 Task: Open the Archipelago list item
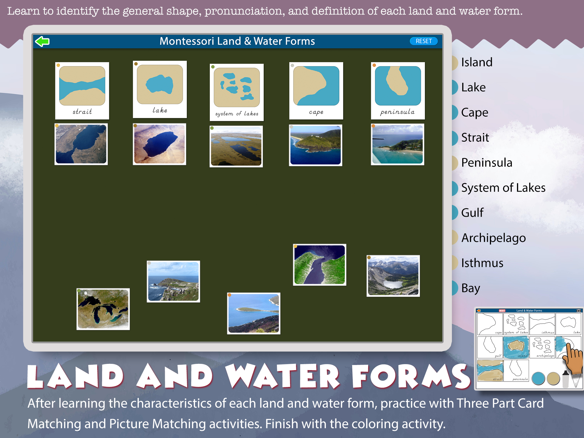tap(493, 238)
